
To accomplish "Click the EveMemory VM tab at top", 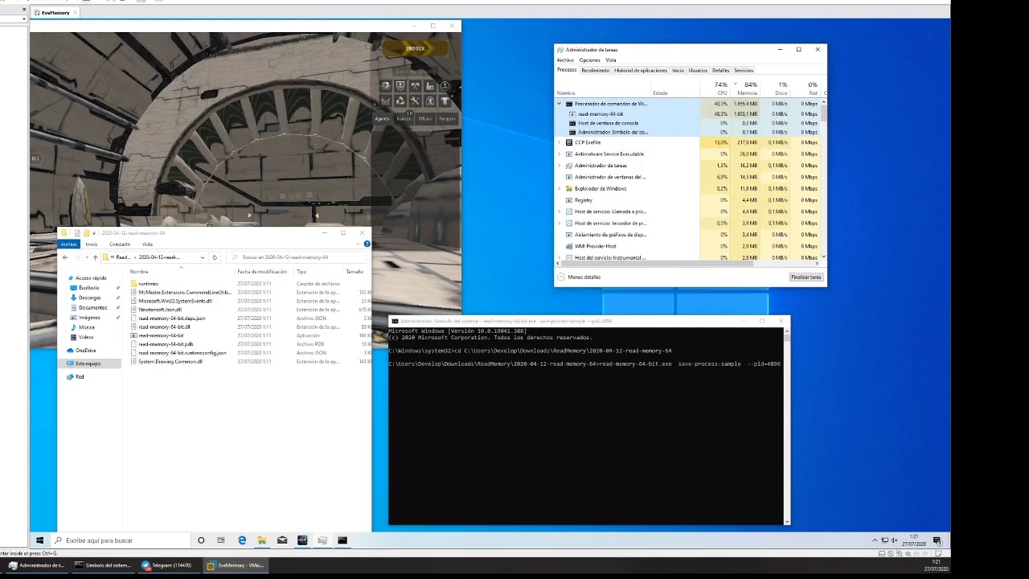I will point(55,13).
